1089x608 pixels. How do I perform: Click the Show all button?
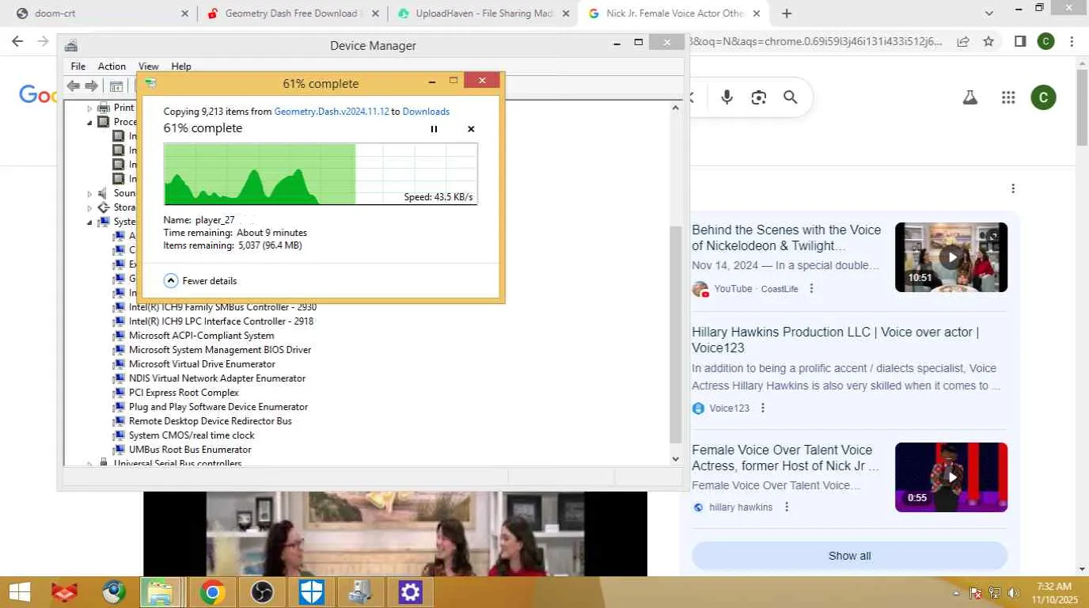(x=850, y=556)
